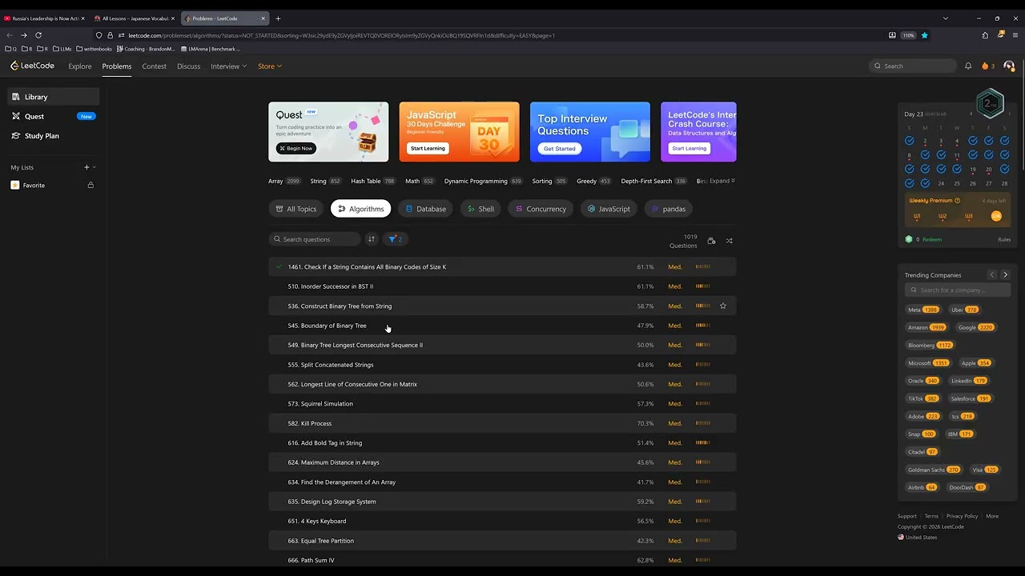The image size is (1025, 576).
Task: Select the All Topics filter pill
Action: [x=296, y=209]
